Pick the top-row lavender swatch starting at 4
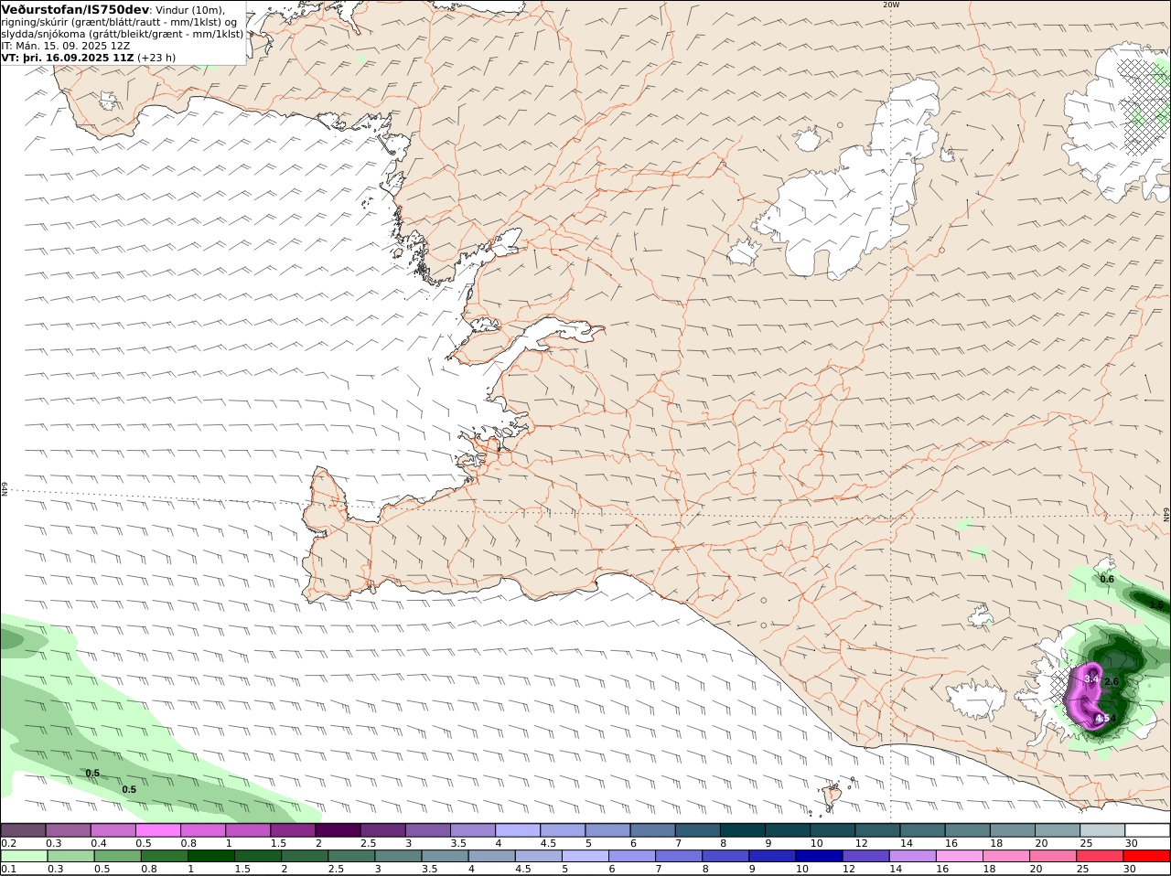 tap(517, 829)
